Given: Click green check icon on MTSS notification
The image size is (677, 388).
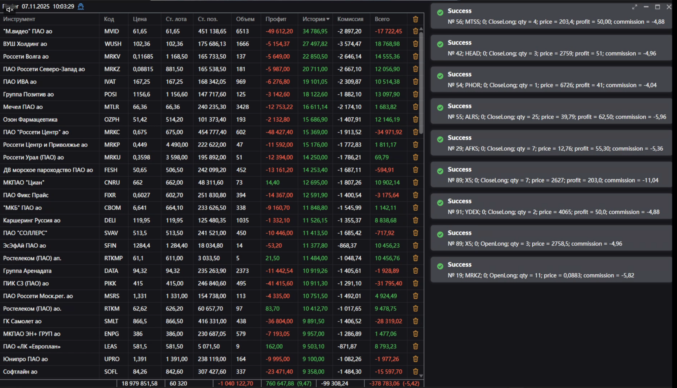Looking at the screenshot, I should [x=440, y=12].
